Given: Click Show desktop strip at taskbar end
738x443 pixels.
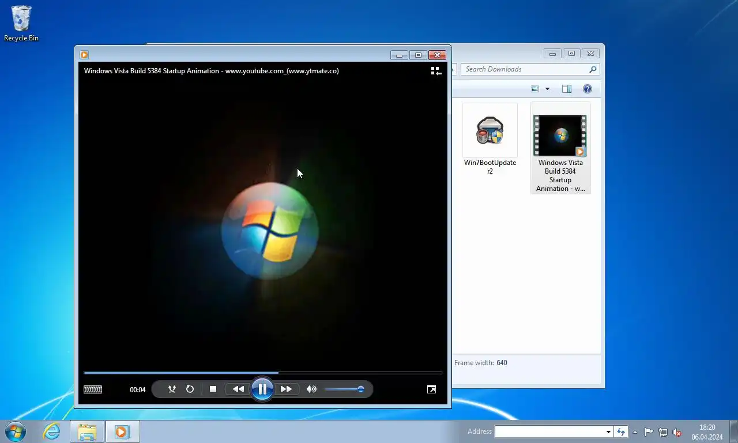Looking at the screenshot, I should (734, 431).
